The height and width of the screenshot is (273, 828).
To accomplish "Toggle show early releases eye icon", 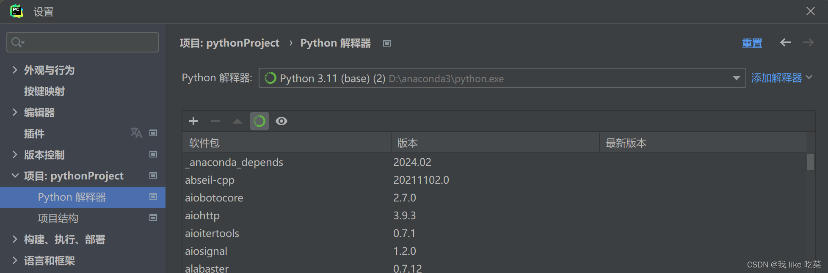I will click(x=282, y=121).
